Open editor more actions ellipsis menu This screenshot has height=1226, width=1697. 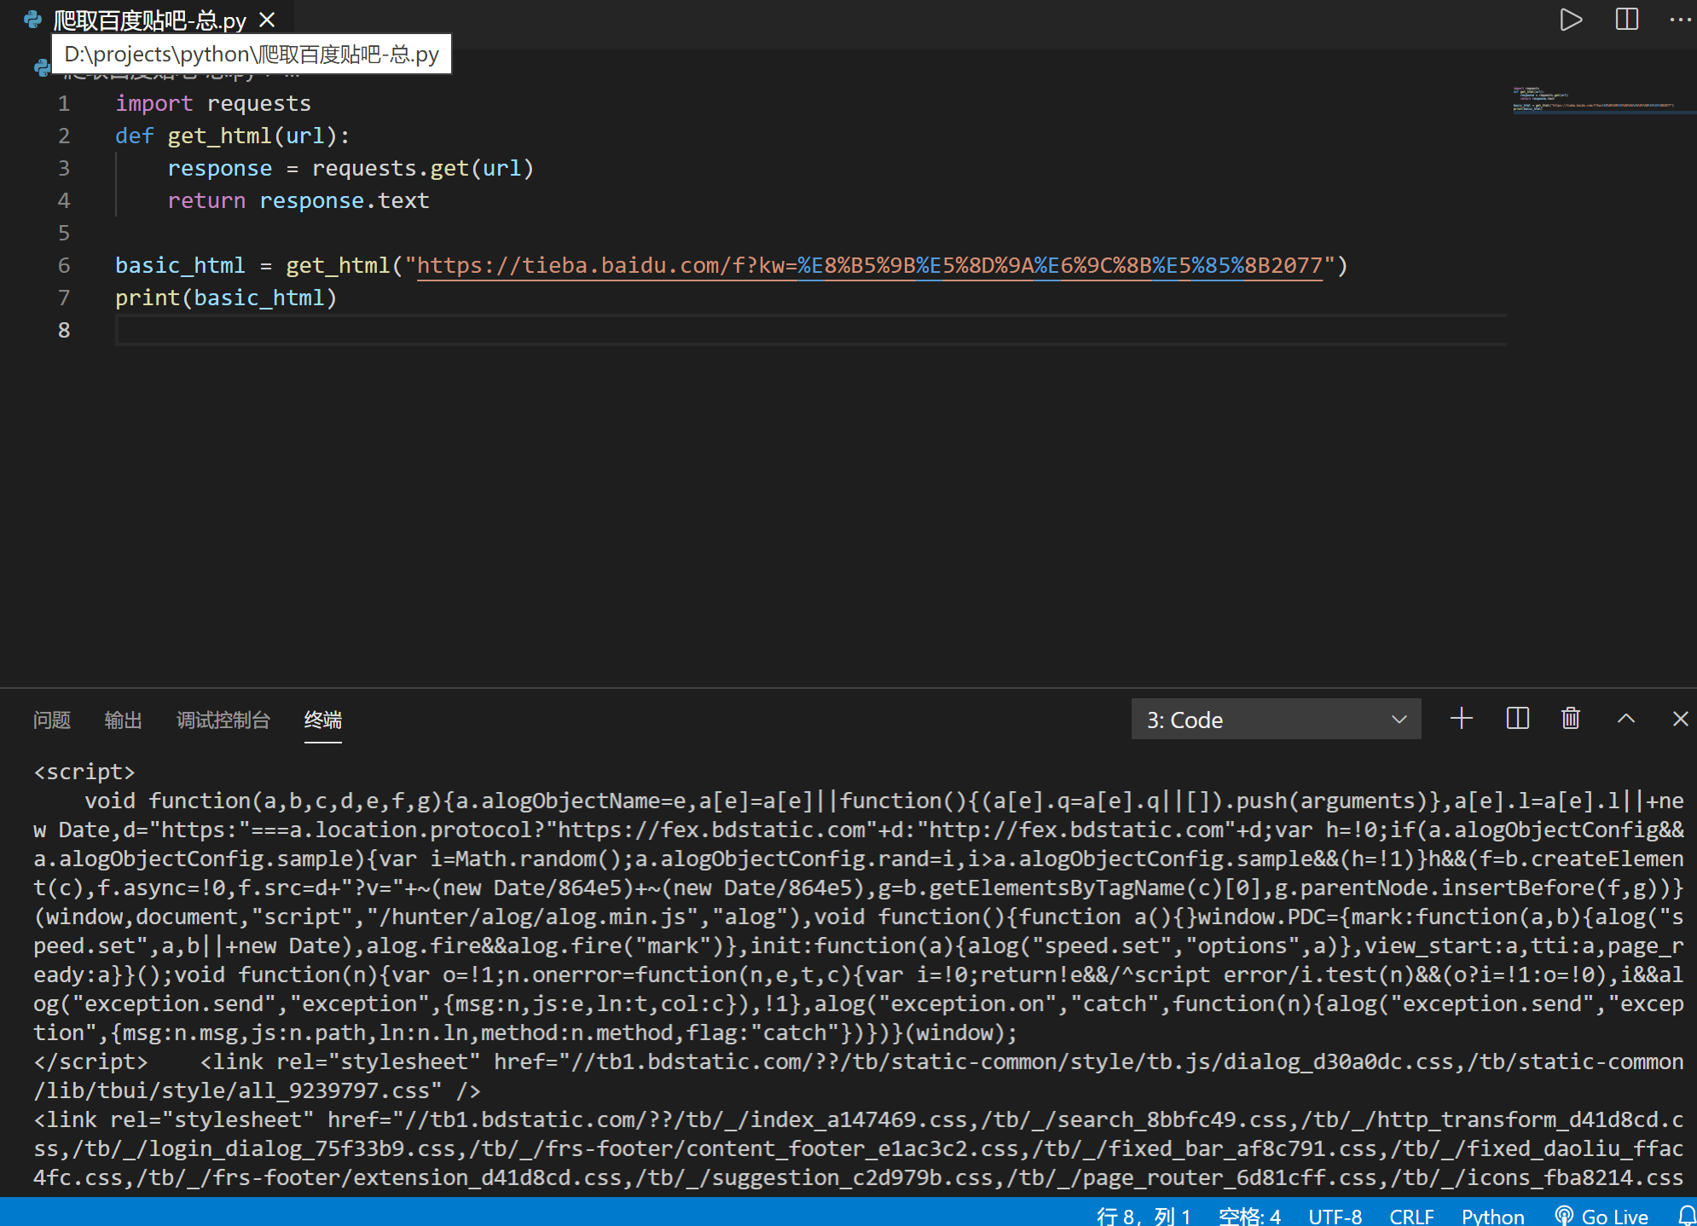[x=1679, y=20]
